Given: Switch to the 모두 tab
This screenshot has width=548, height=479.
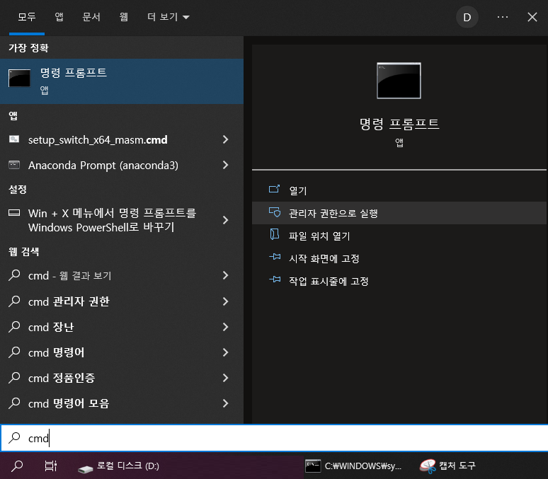Looking at the screenshot, I should (27, 17).
